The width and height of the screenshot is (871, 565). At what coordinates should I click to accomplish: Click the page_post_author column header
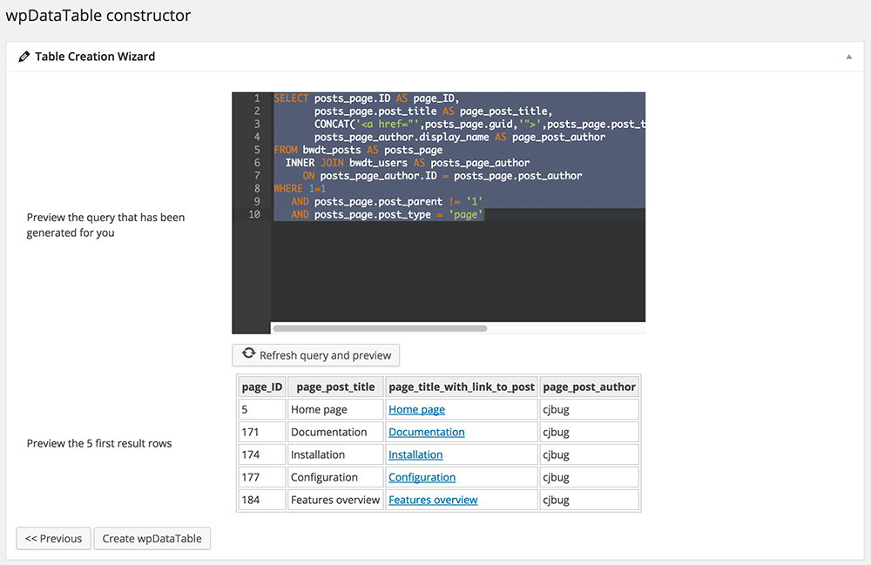[x=590, y=387]
